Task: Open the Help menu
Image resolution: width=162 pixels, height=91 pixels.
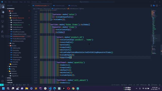Action: coord(40,2)
